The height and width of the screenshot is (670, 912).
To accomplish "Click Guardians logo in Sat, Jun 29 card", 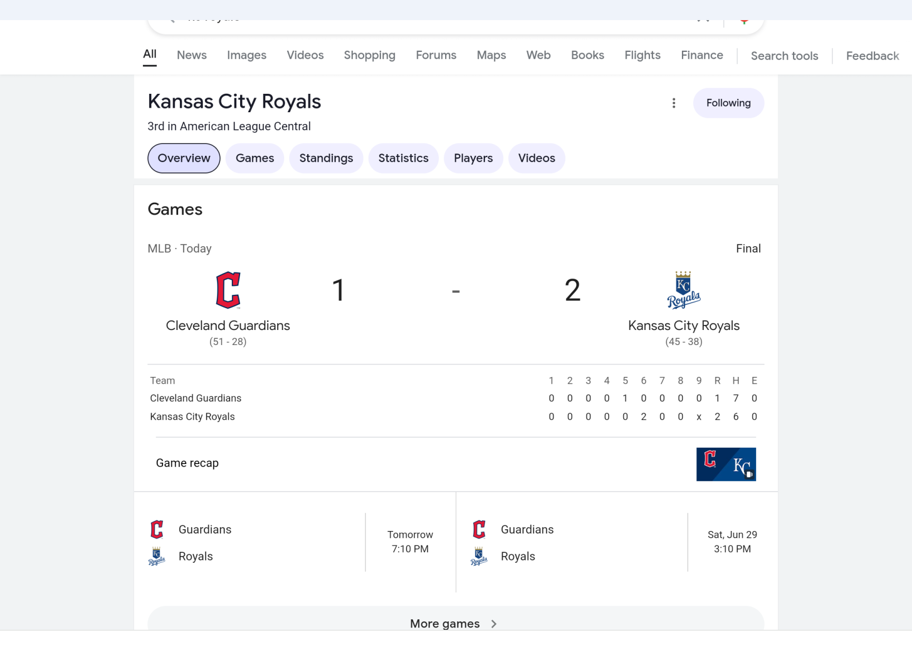I will tap(479, 529).
